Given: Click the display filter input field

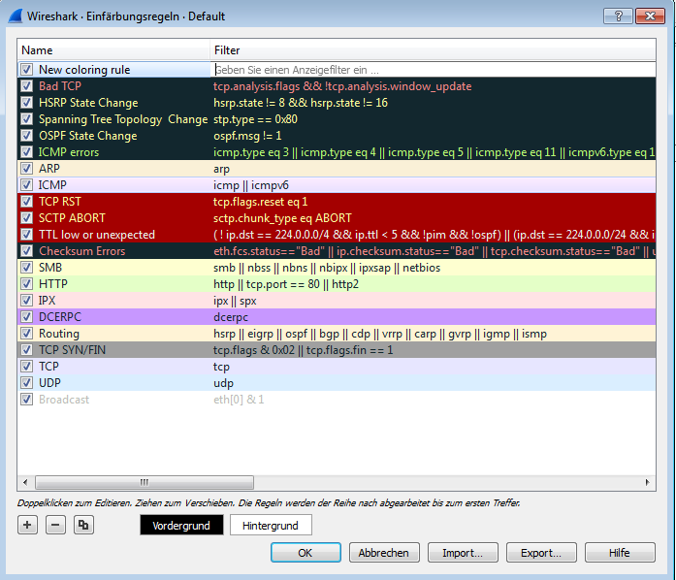Looking at the screenshot, I should [x=434, y=70].
